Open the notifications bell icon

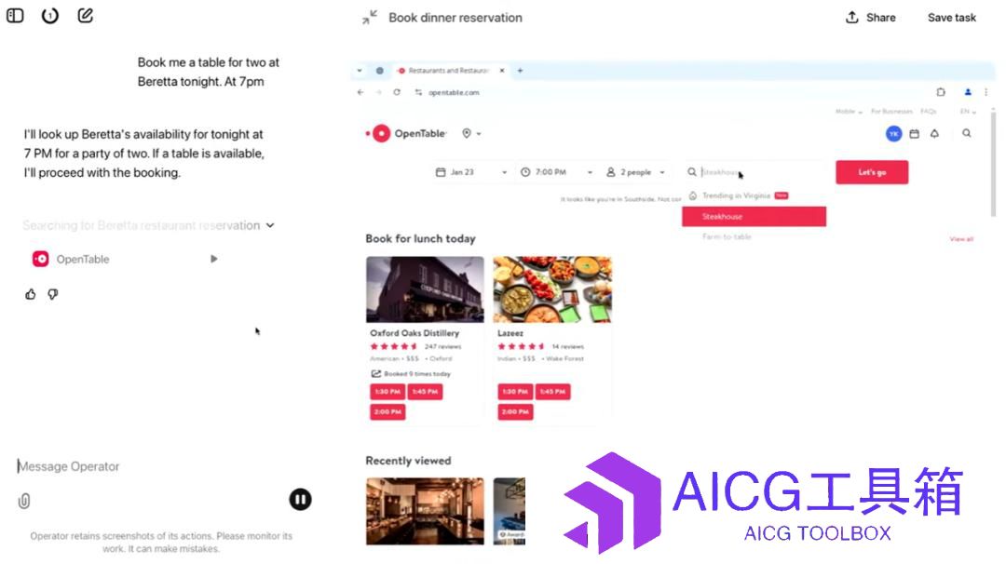[935, 133]
